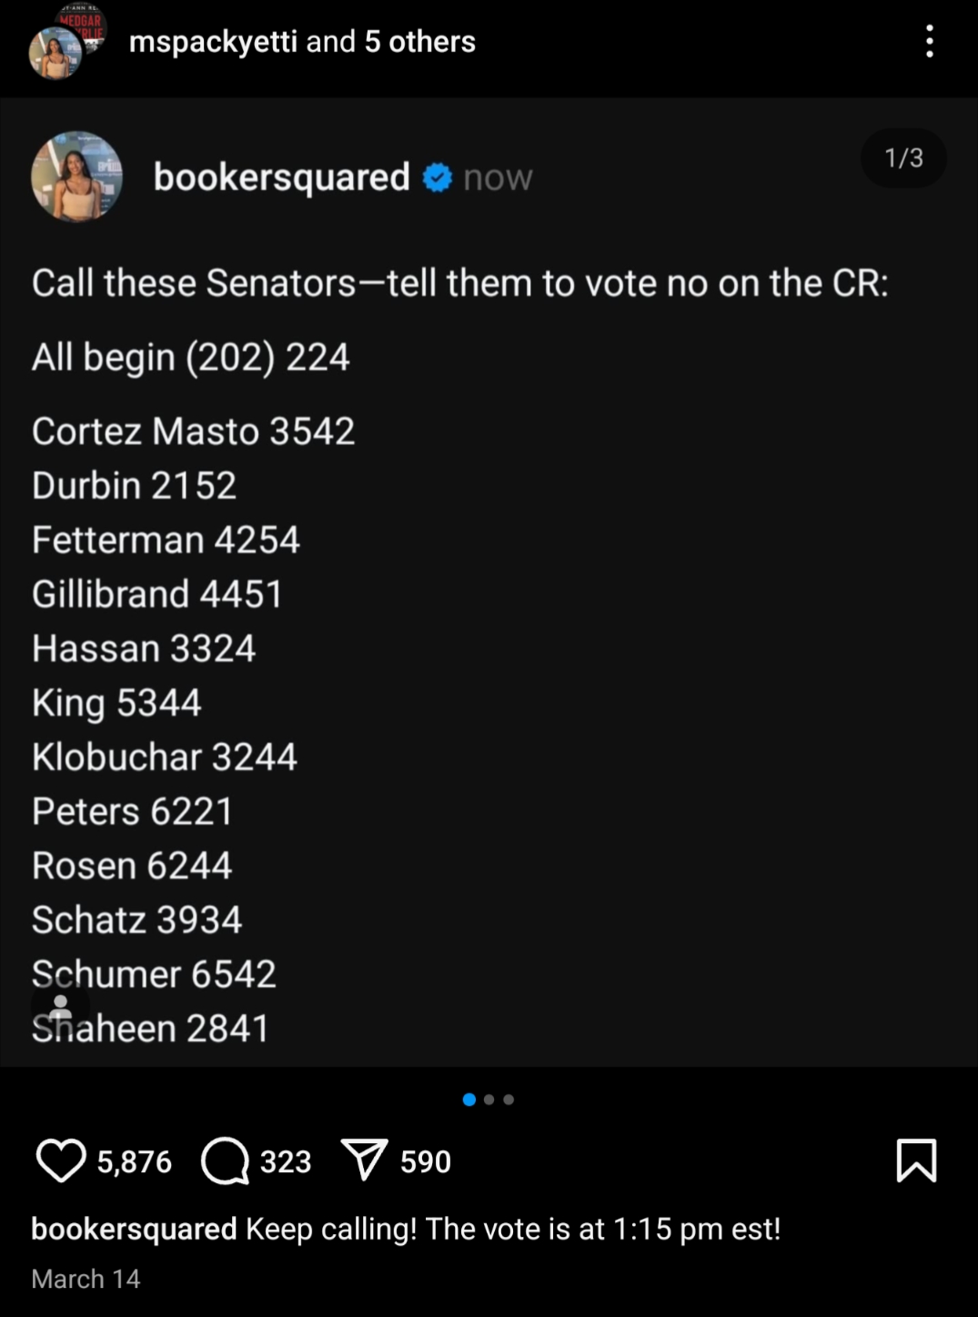Screen dimensions: 978x1317
Task: Tap the March 14 post date
Action: coord(86,1279)
